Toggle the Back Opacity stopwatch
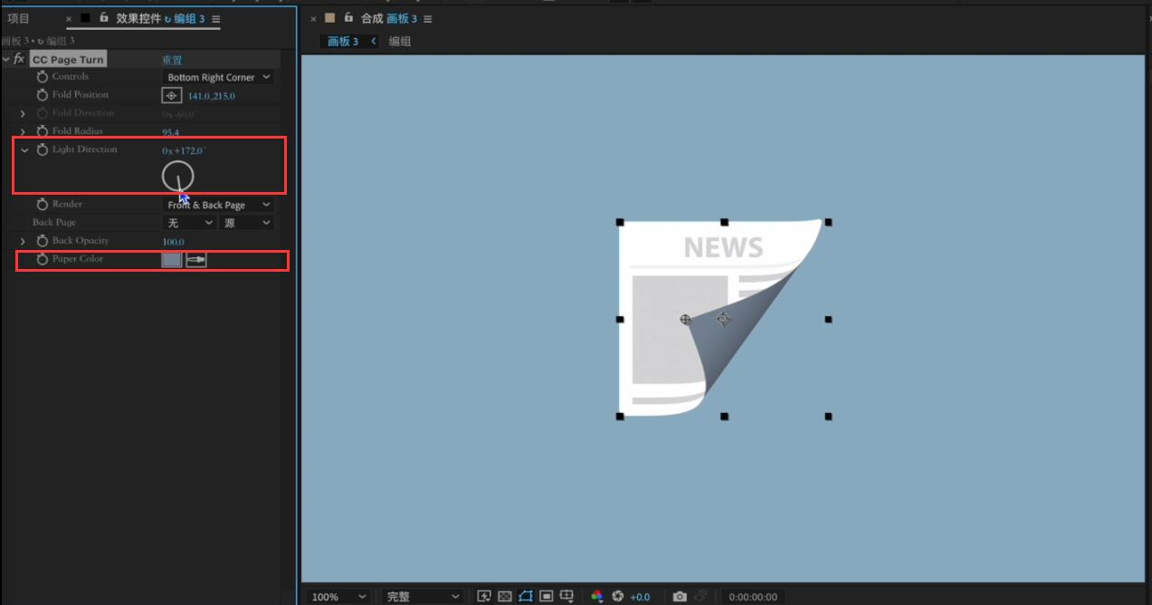 pos(43,241)
